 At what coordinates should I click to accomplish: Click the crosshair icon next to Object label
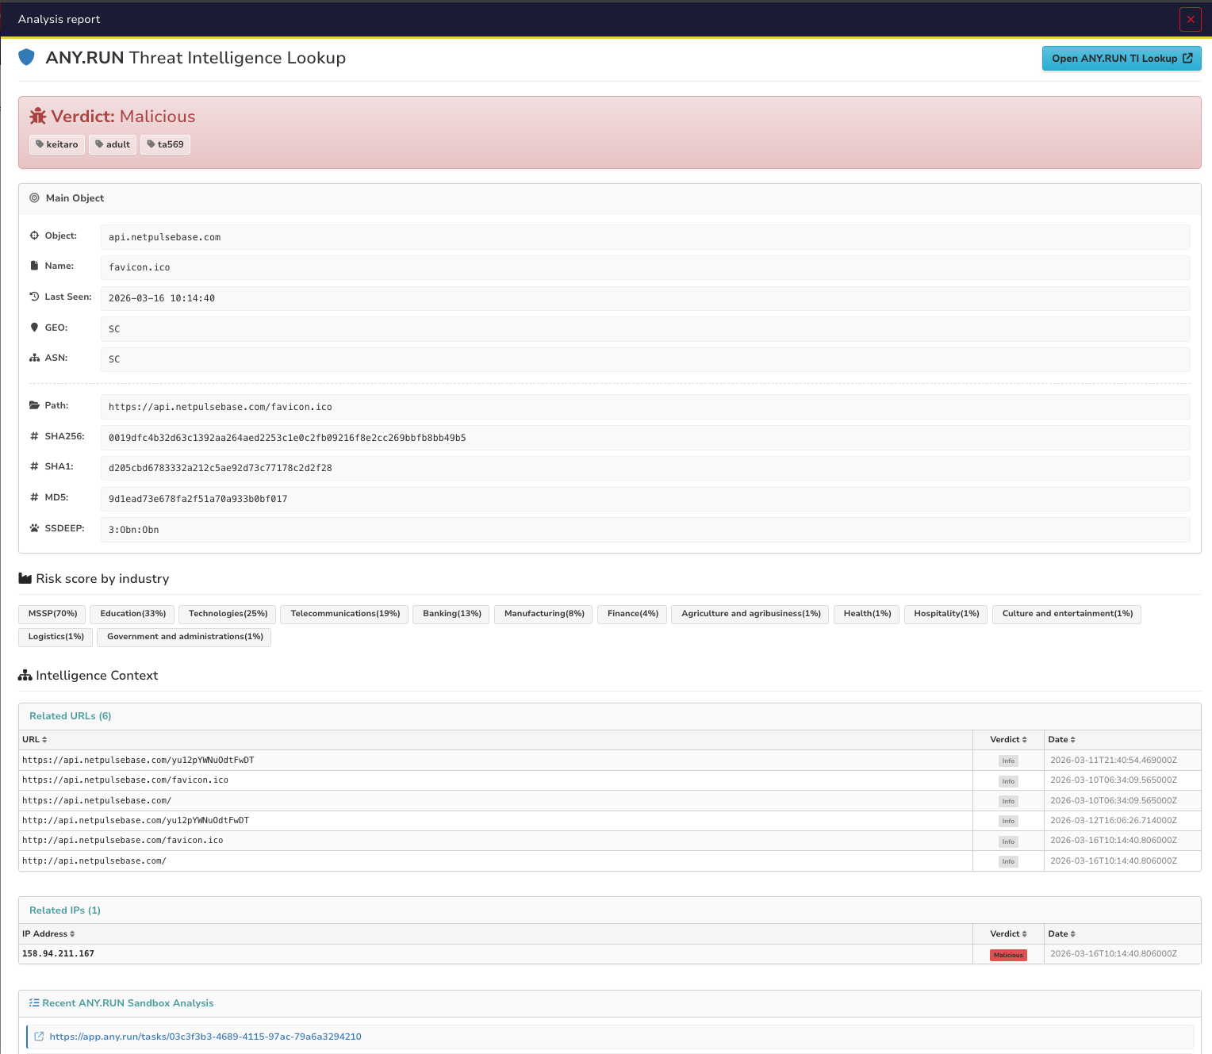tap(34, 236)
